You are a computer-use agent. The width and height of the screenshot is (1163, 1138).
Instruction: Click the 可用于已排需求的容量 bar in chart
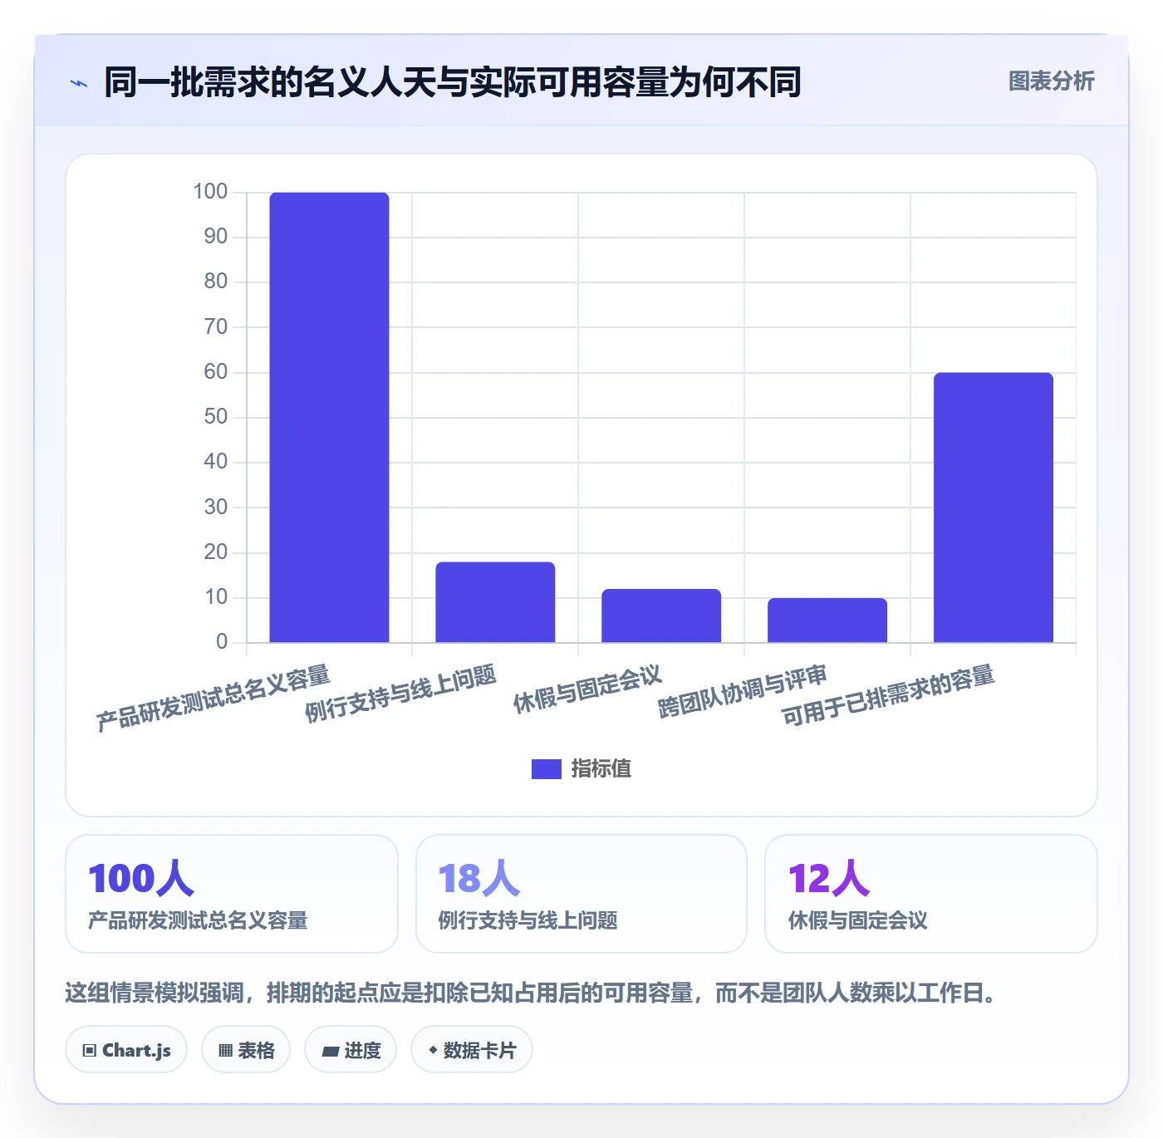[994, 508]
